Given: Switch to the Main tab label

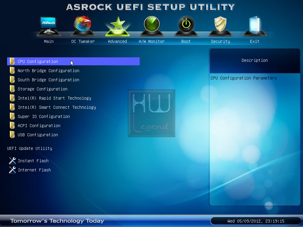Looking at the screenshot, I should [x=49, y=41].
